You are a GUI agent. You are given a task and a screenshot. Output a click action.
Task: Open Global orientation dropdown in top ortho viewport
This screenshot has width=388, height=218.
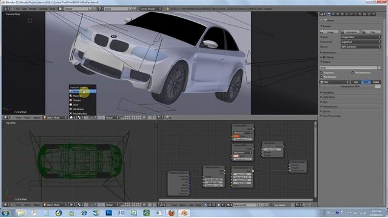(112, 205)
